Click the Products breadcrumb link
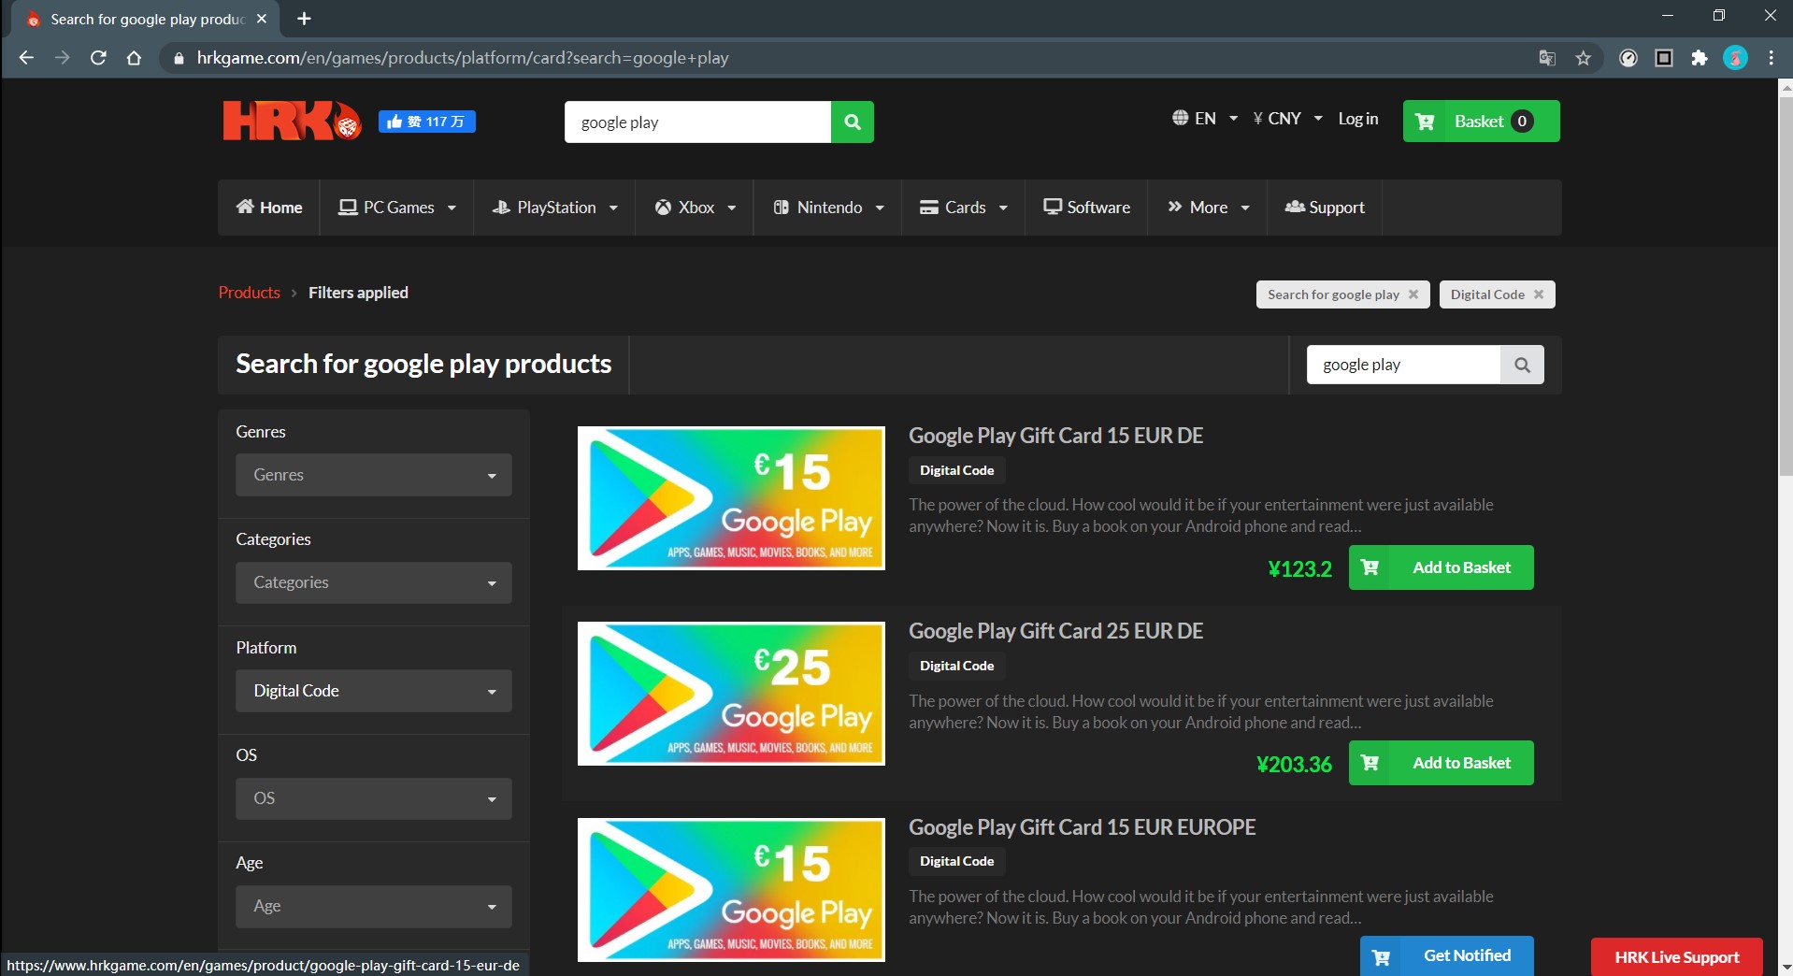1793x976 pixels. pyautogui.click(x=249, y=293)
